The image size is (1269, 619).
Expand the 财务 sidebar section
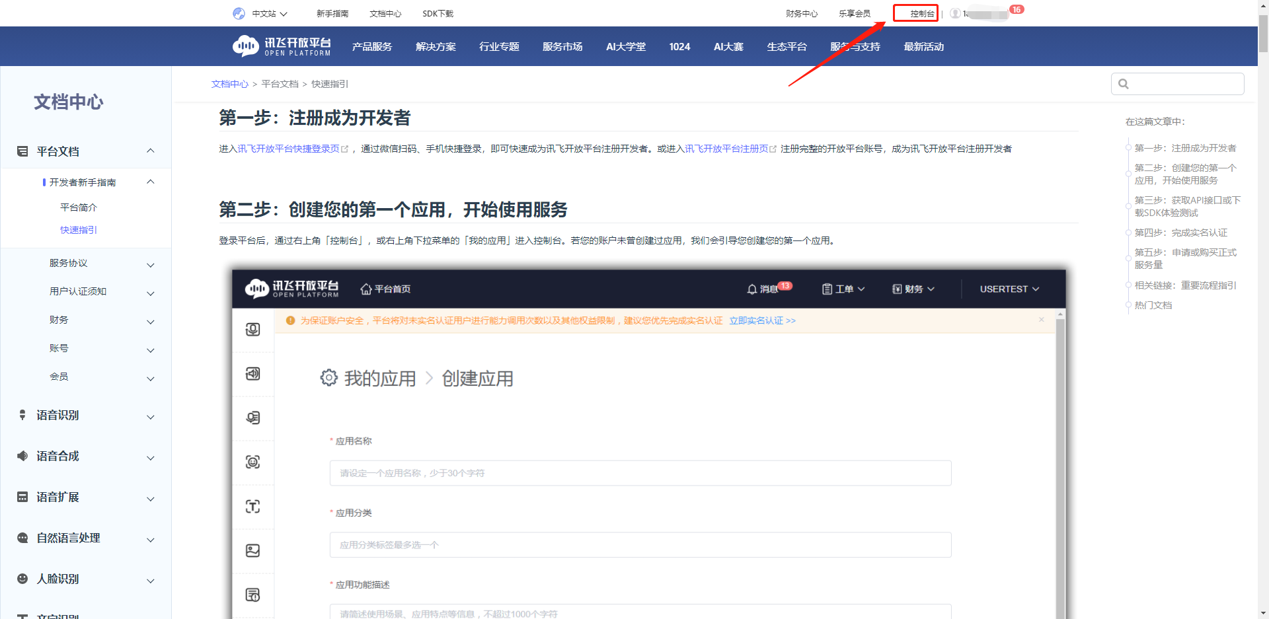pyautogui.click(x=150, y=322)
